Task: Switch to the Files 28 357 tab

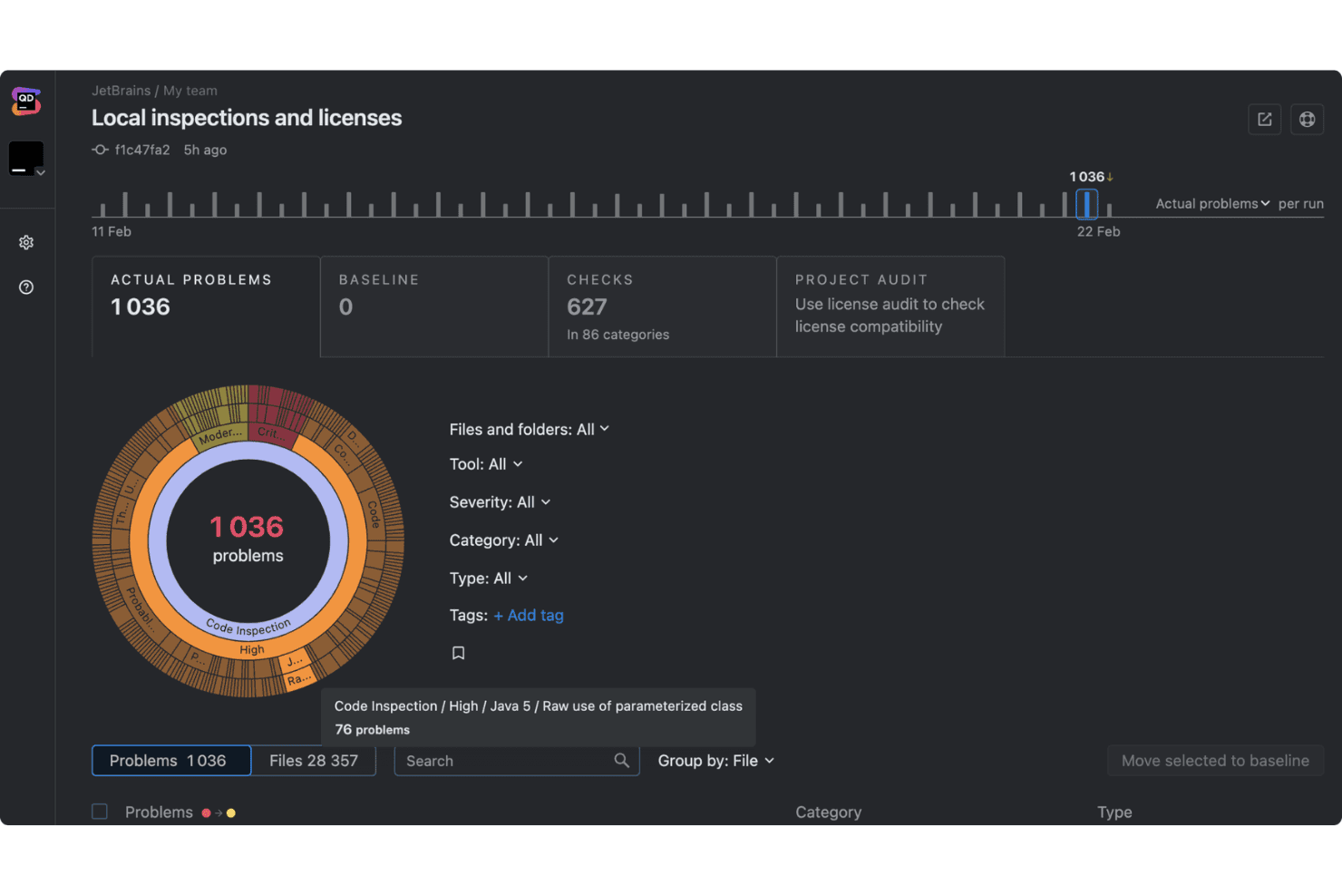Action: (x=314, y=761)
